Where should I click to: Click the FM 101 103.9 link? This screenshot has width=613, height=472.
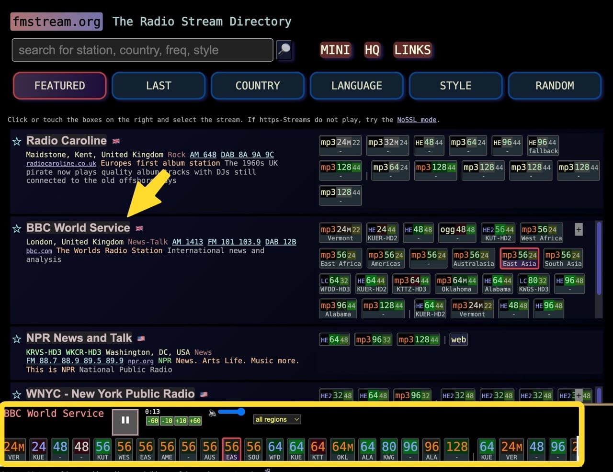pos(234,242)
